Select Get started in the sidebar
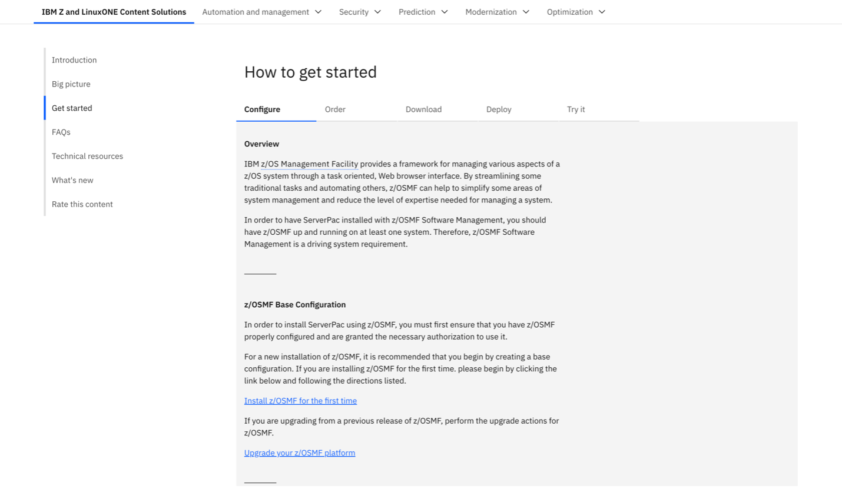Viewport: 842px width, 489px height. click(x=72, y=108)
